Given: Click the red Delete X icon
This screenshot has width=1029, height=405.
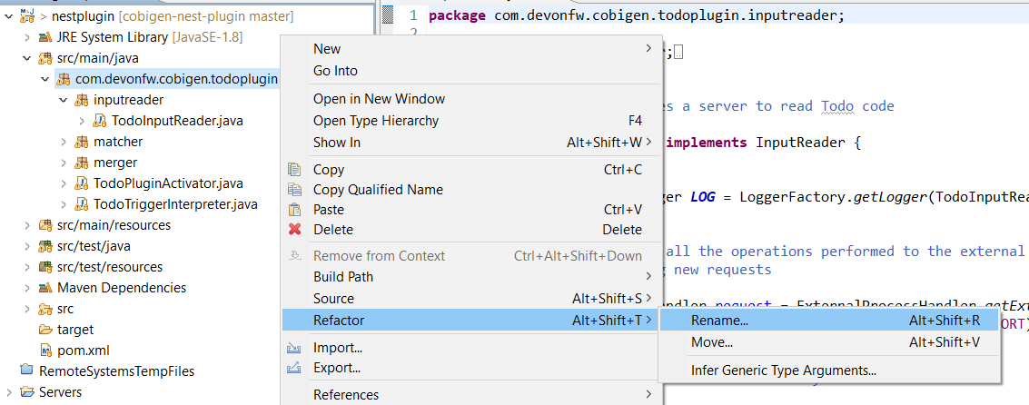Looking at the screenshot, I should (x=294, y=230).
